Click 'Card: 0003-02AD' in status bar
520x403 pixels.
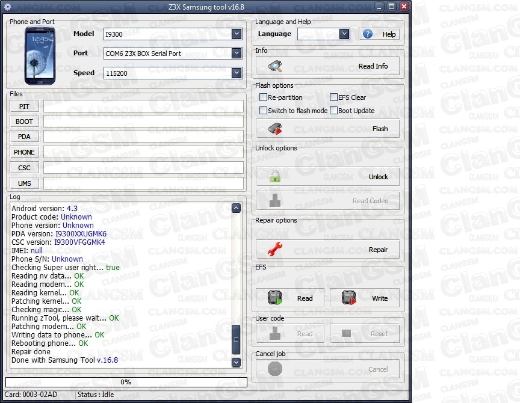click(31, 395)
